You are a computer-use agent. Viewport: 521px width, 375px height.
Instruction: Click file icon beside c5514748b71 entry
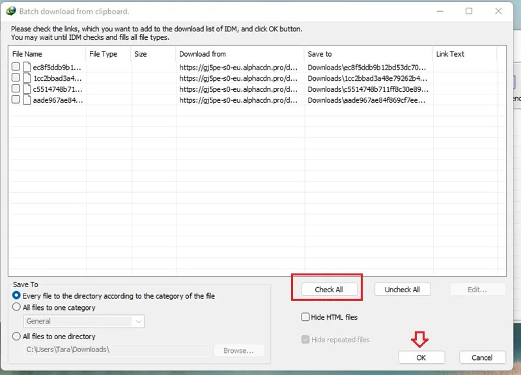tap(27, 89)
